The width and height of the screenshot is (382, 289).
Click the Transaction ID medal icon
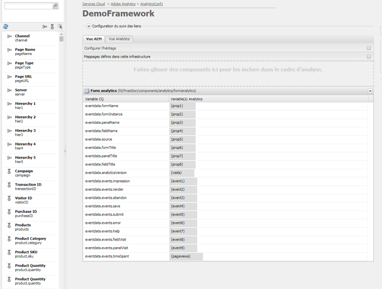click(x=9, y=185)
